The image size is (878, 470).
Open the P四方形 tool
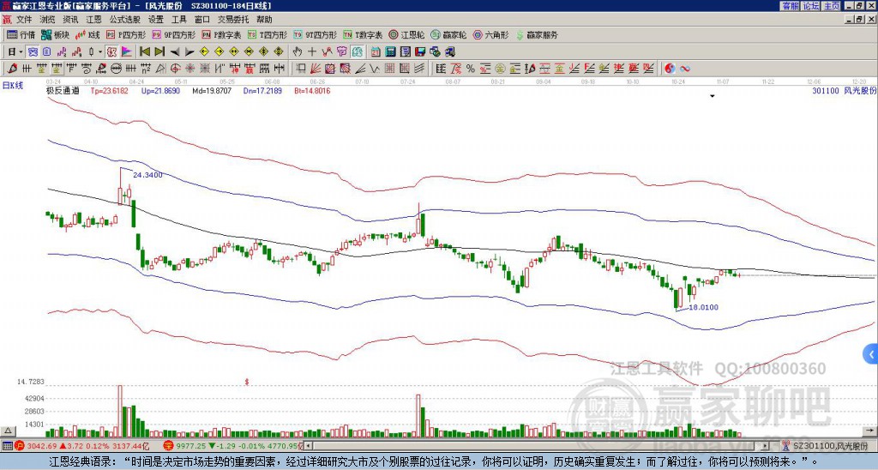point(127,35)
